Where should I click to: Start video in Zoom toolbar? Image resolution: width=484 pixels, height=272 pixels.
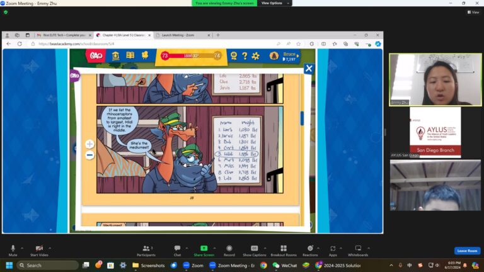pyautogui.click(x=39, y=251)
